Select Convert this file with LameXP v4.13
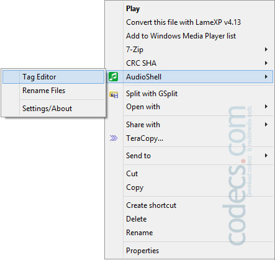Viewport: 275px width, 260px height. click(189, 22)
